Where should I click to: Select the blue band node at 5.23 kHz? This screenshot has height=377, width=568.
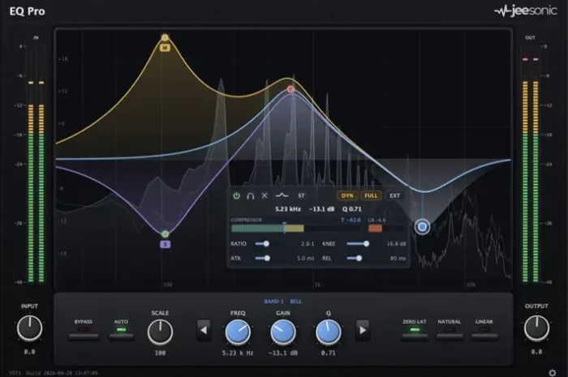[422, 227]
